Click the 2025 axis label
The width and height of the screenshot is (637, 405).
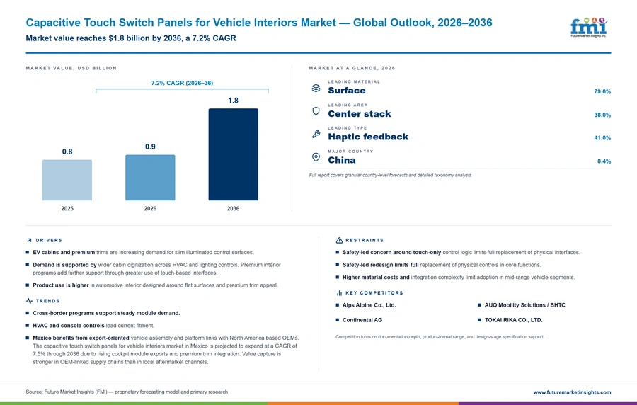[x=67, y=208]
